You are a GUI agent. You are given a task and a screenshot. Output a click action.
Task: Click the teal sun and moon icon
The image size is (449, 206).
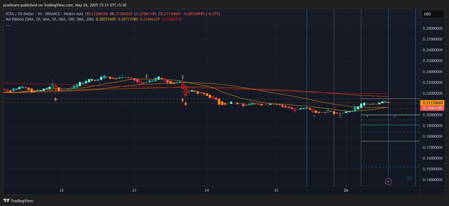point(409,178)
